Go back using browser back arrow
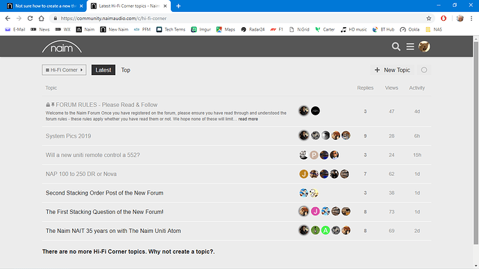479x269 pixels. tap(8, 18)
